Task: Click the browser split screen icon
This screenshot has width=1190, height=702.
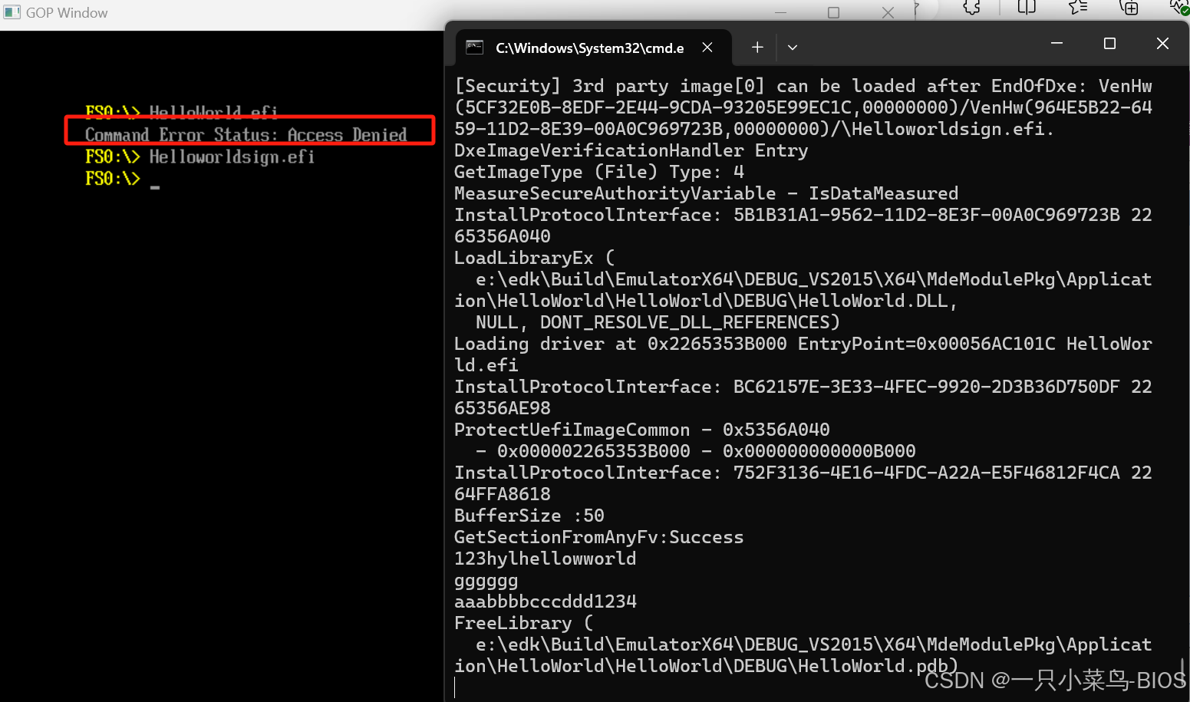Action: [x=1027, y=8]
